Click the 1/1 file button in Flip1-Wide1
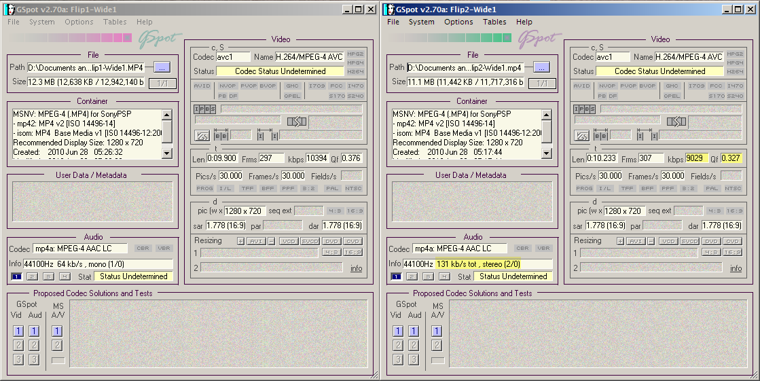The image size is (760, 381). tap(162, 84)
